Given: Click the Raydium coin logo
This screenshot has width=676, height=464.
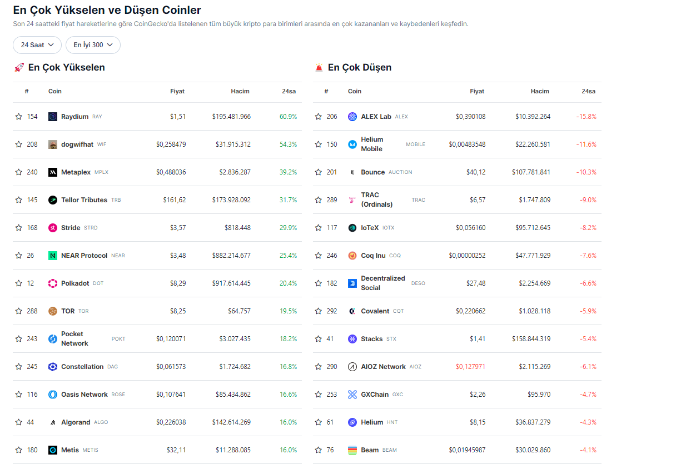Looking at the screenshot, I should (53, 117).
